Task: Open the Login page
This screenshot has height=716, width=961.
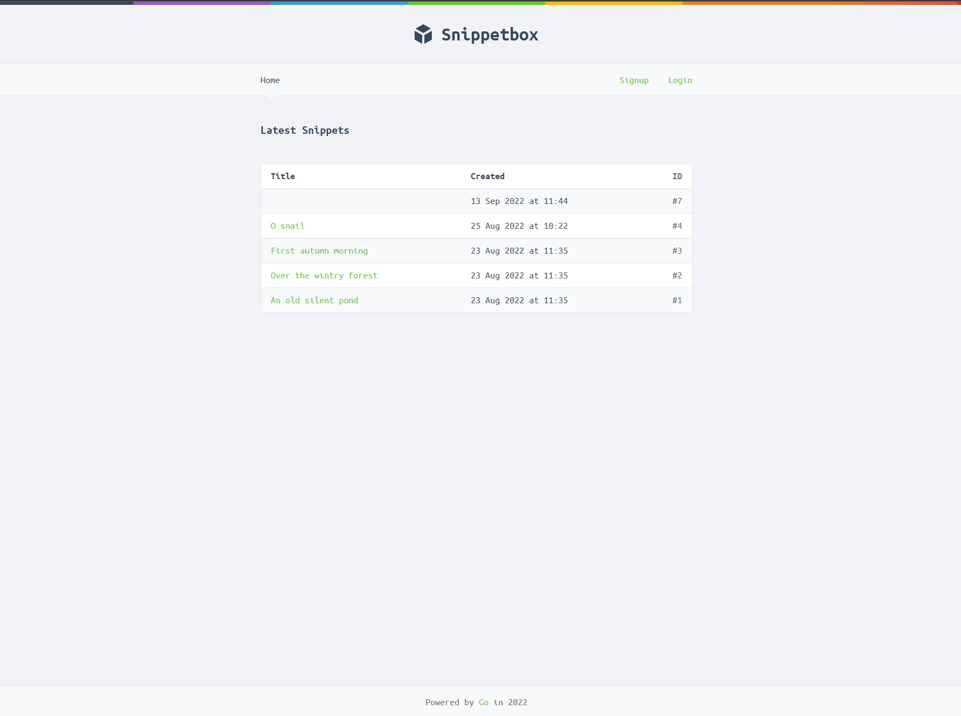Action: tap(680, 80)
